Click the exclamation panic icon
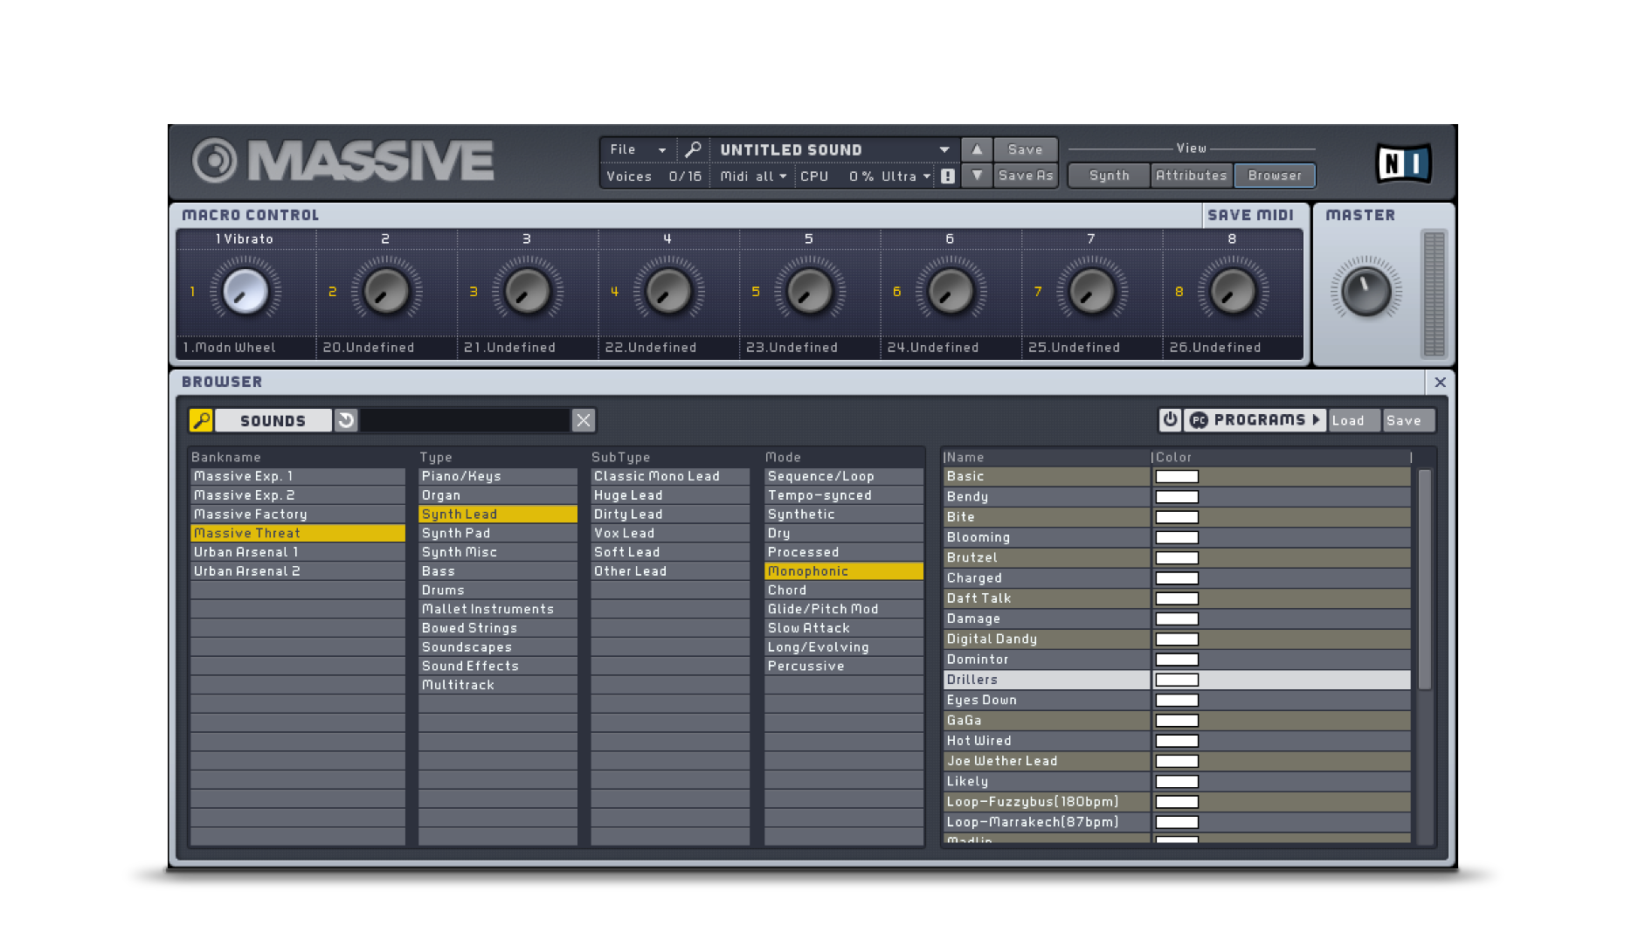The height and width of the screenshot is (926, 1625). tap(948, 176)
